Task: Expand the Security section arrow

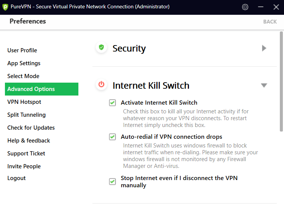Action: [264, 48]
